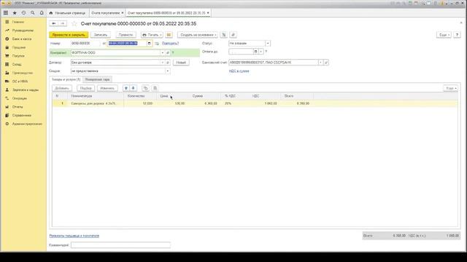
Task: Move table row down arrow
Action: pos(133,88)
